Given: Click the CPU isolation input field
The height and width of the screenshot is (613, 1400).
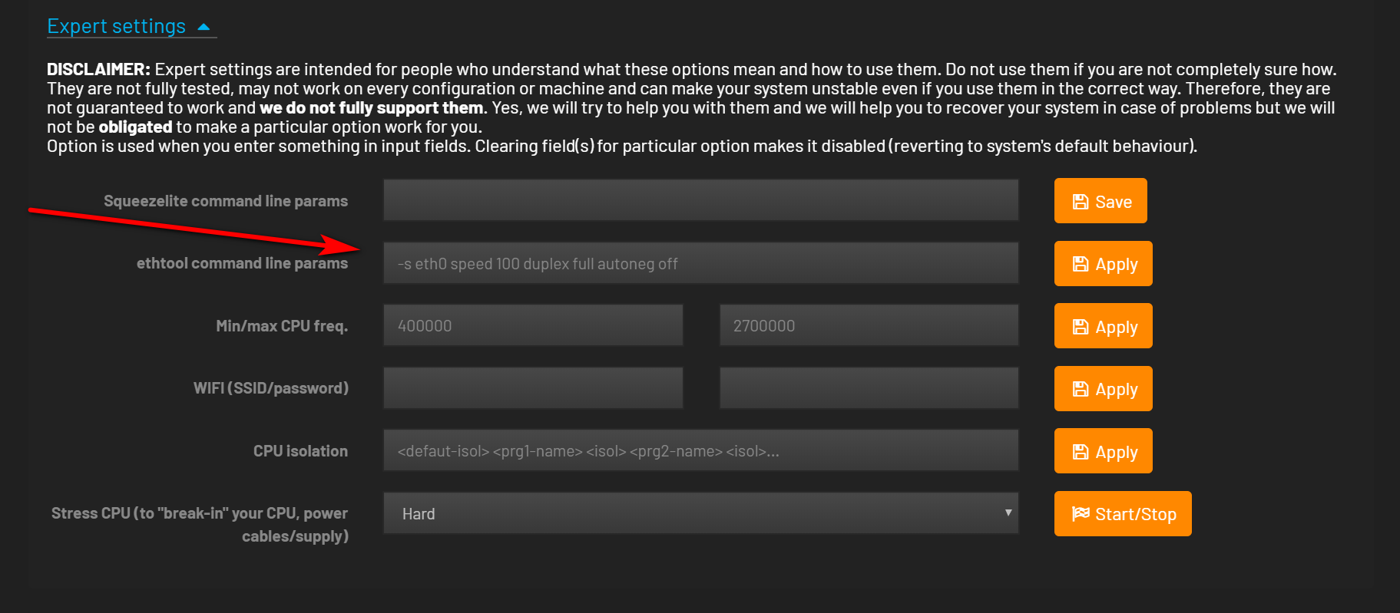Looking at the screenshot, I should click(x=701, y=450).
